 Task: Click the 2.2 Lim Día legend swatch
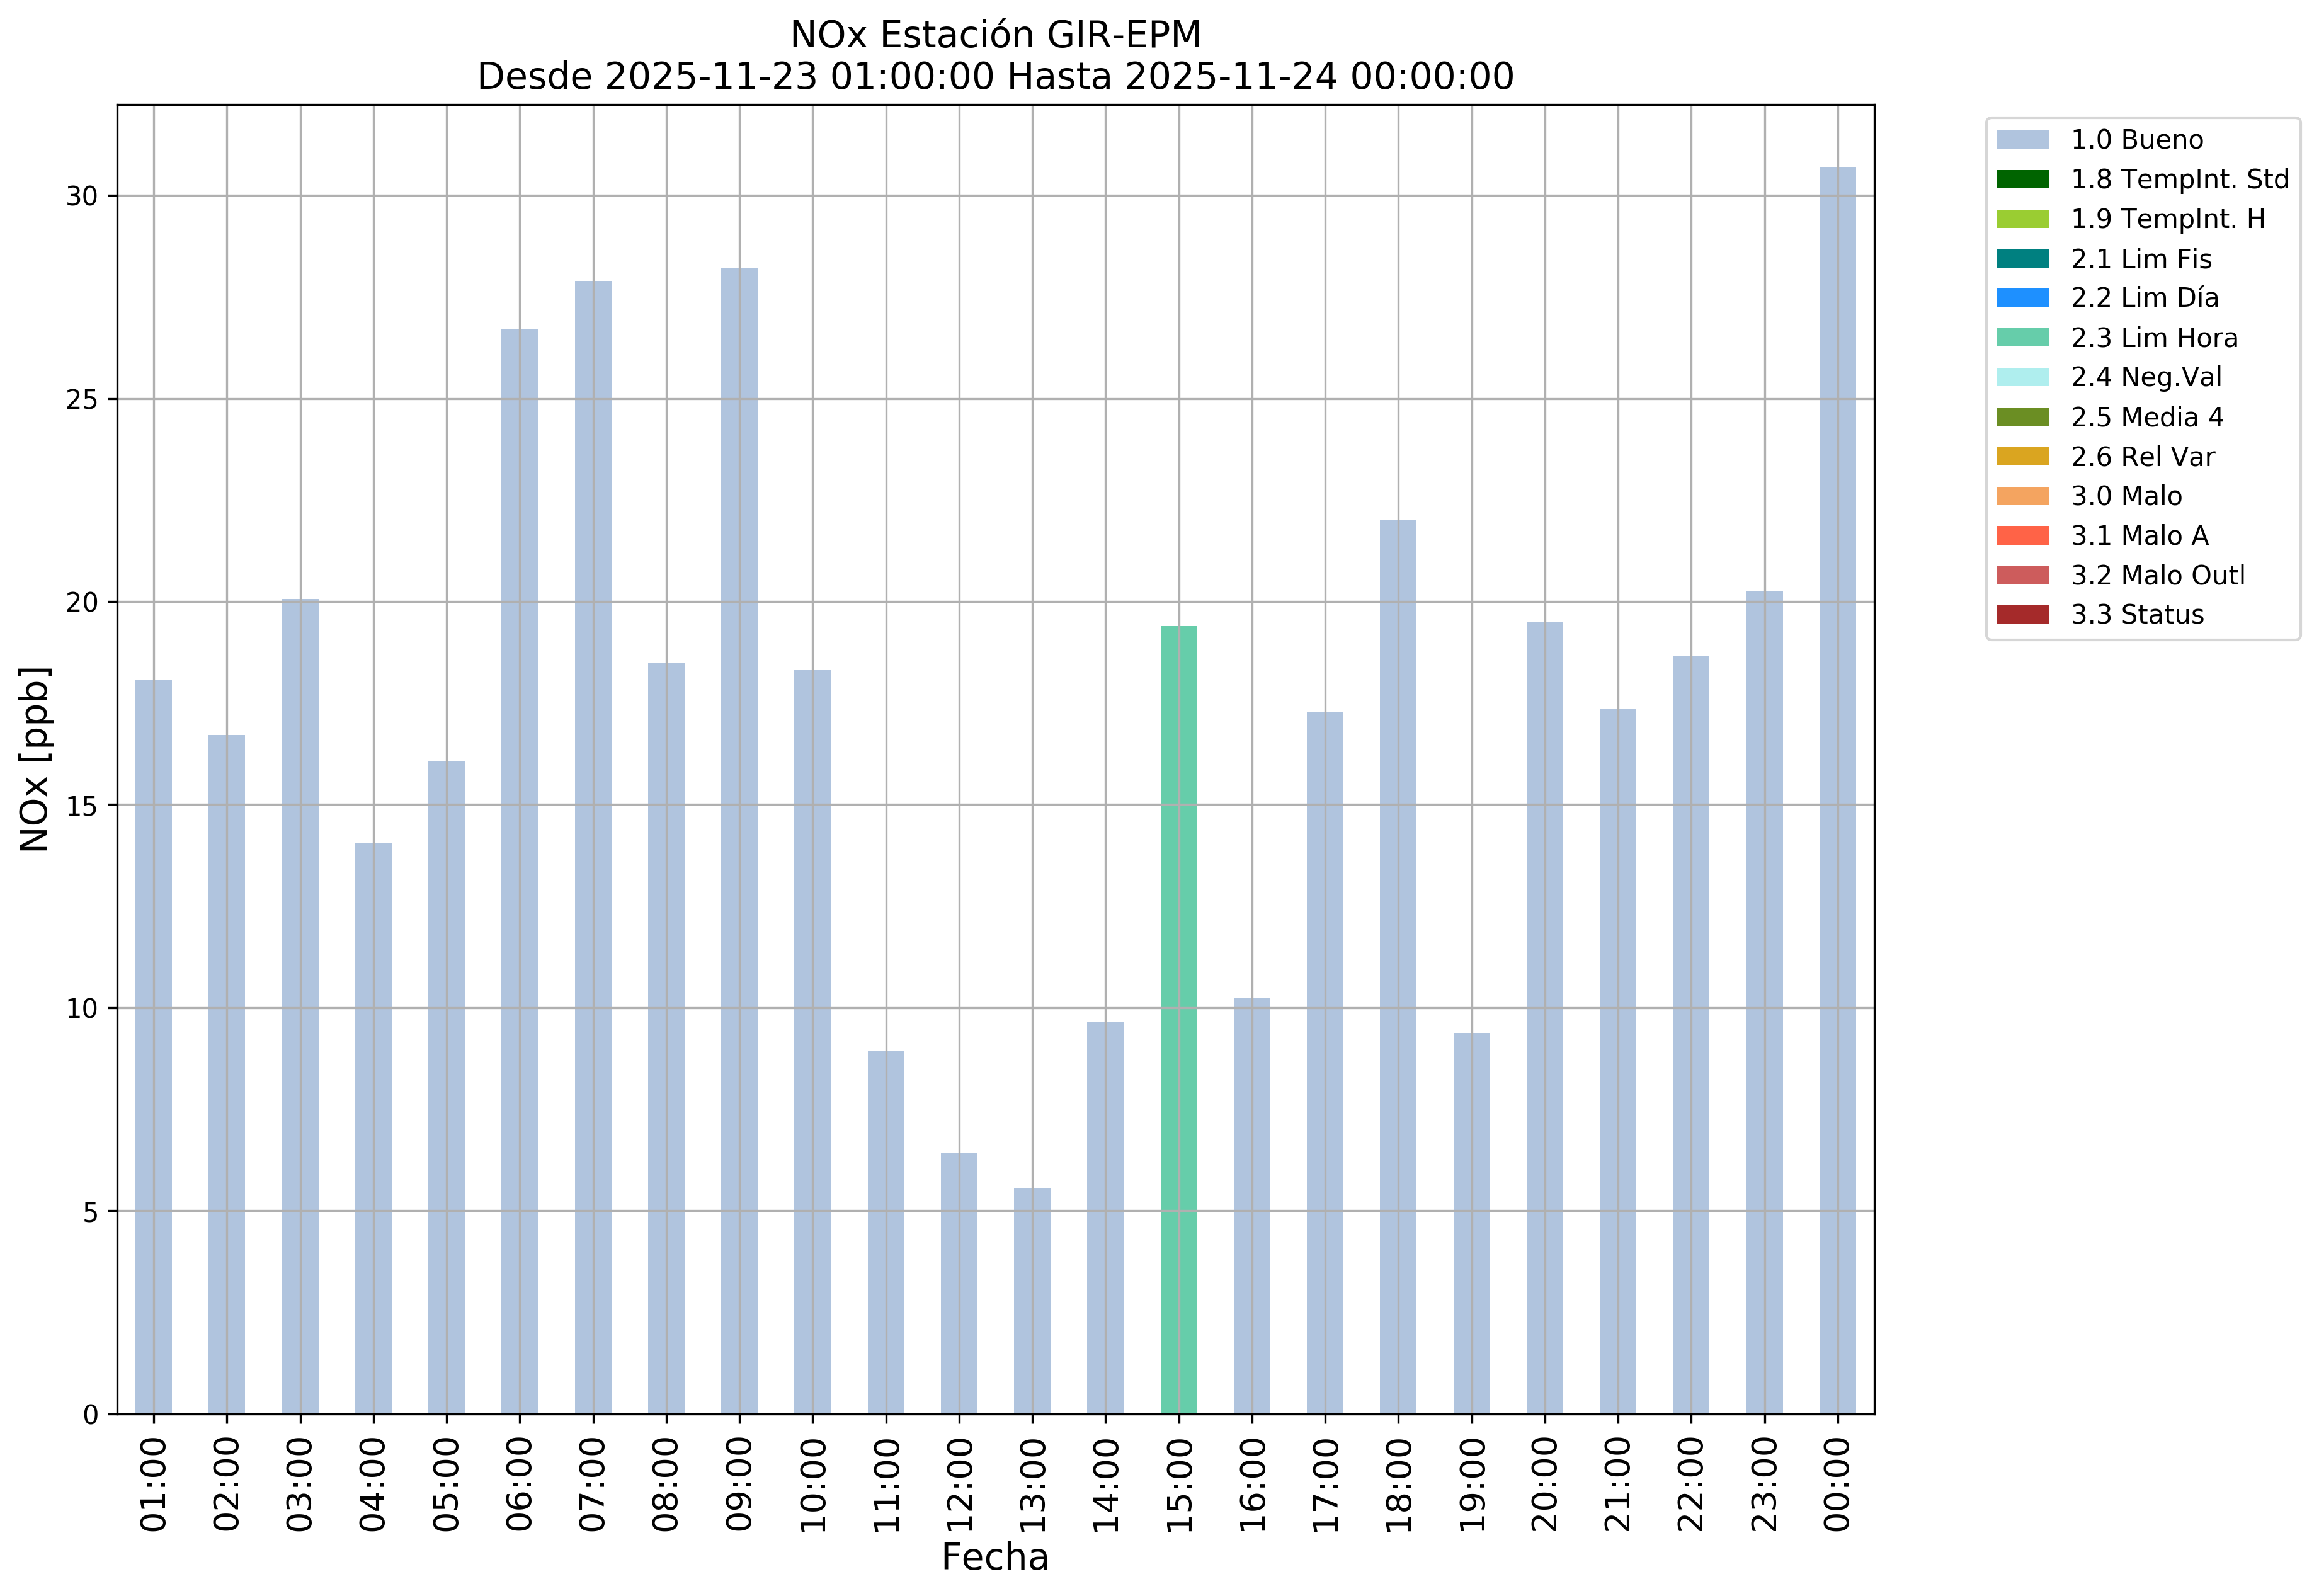[x=2022, y=298]
